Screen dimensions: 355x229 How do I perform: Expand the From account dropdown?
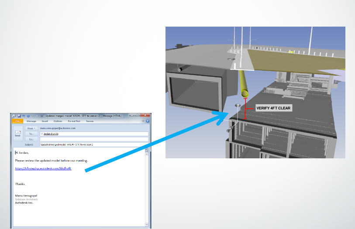pyautogui.click(x=31, y=128)
